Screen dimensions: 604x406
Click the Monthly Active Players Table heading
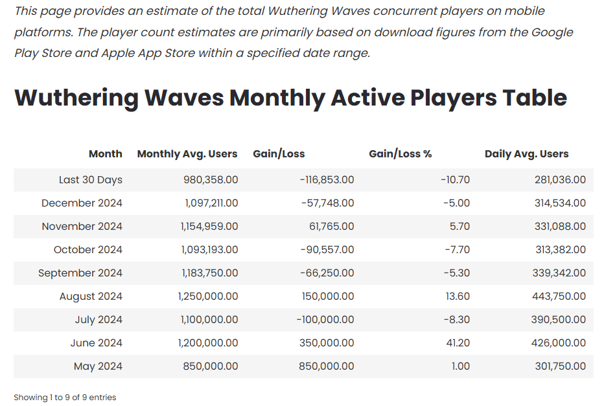pos(290,98)
